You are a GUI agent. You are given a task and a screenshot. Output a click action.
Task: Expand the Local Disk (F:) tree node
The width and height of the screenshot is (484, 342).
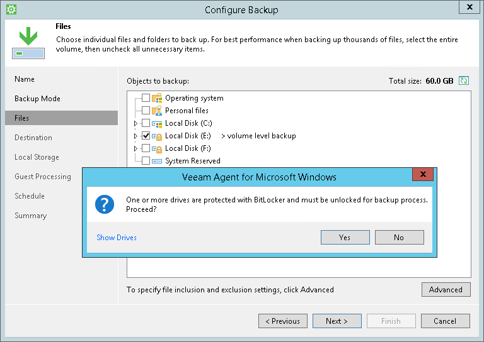click(x=135, y=148)
